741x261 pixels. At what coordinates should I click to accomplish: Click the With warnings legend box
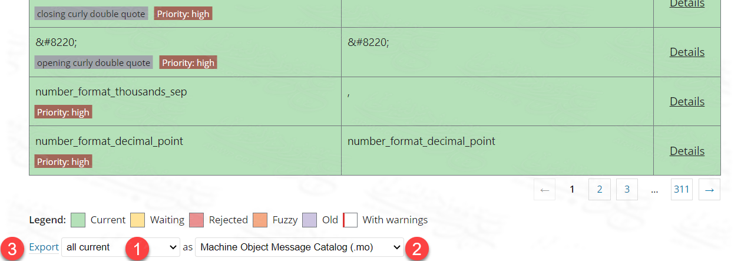tap(350, 220)
